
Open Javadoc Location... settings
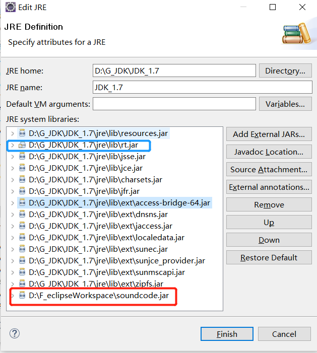[x=269, y=152]
